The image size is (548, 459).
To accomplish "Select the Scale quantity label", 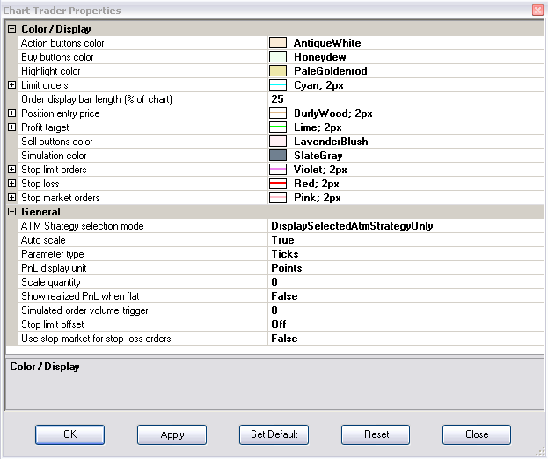I will coord(51,282).
